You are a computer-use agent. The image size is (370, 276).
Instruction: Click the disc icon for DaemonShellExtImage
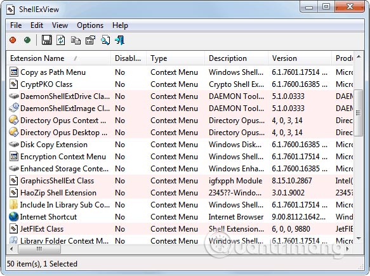coord(14,108)
